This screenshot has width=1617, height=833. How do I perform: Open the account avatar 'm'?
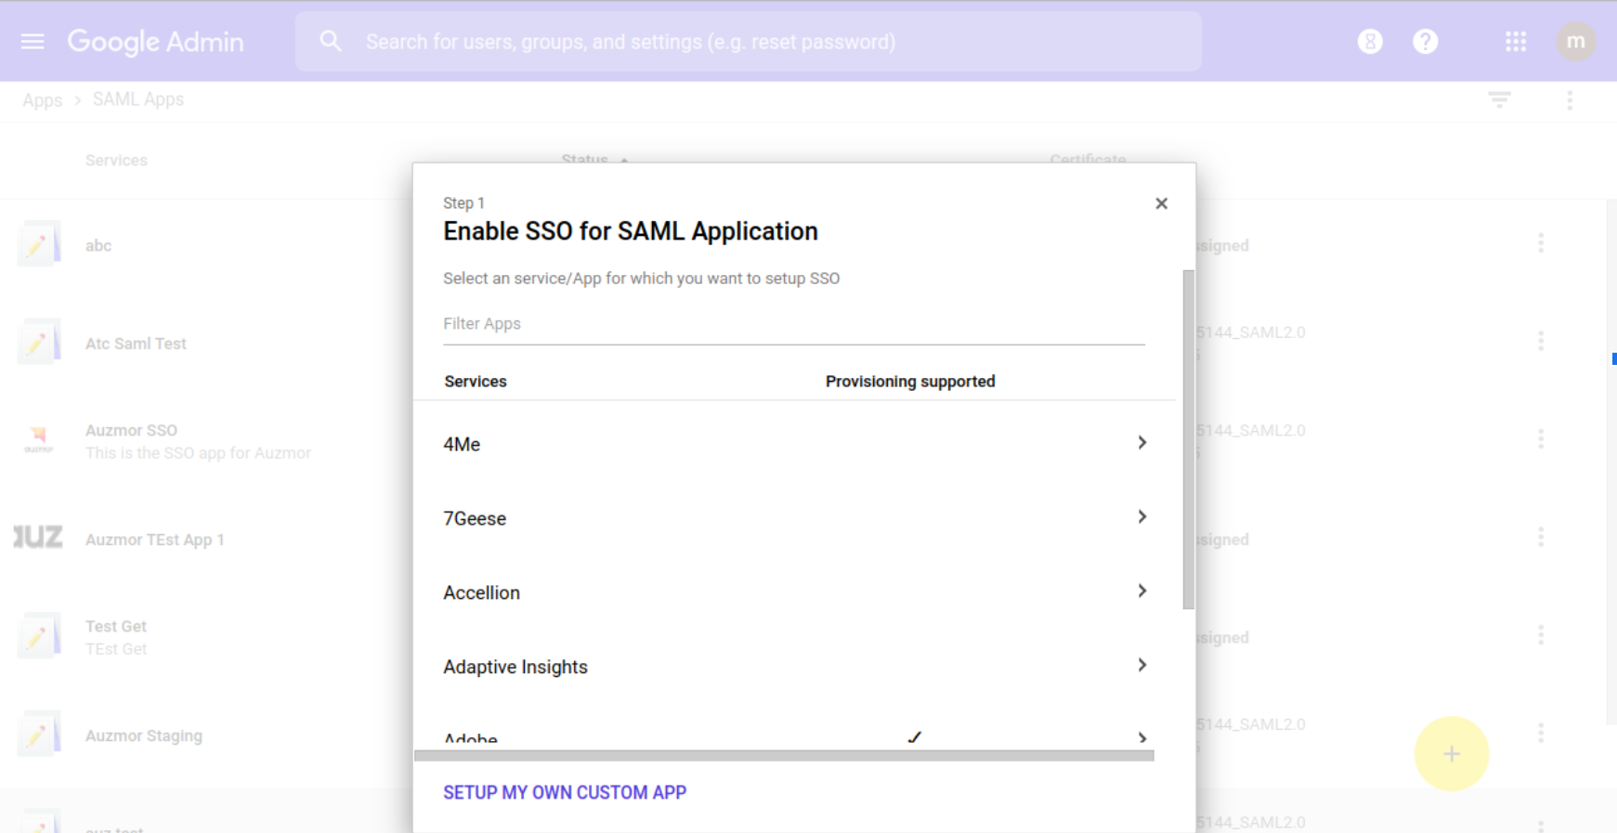click(1576, 41)
